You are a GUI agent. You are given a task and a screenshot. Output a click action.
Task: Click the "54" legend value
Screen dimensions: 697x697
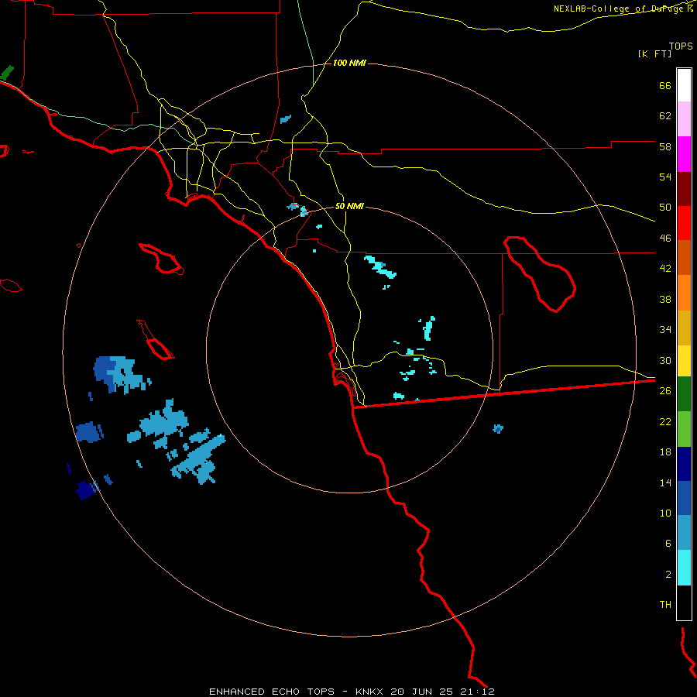click(x=665, y=177)
